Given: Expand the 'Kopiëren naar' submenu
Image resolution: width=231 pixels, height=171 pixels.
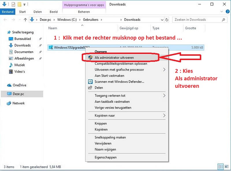Looking at the screenshot, I should (x=164, y=116).
